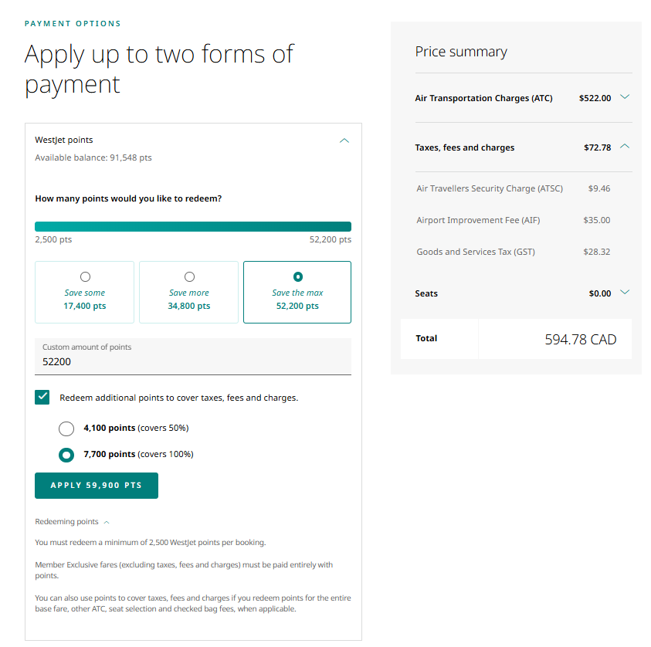Choose 4,100 points covering 50%
This screenshot has height=647, width=651.
click(66, 429)
